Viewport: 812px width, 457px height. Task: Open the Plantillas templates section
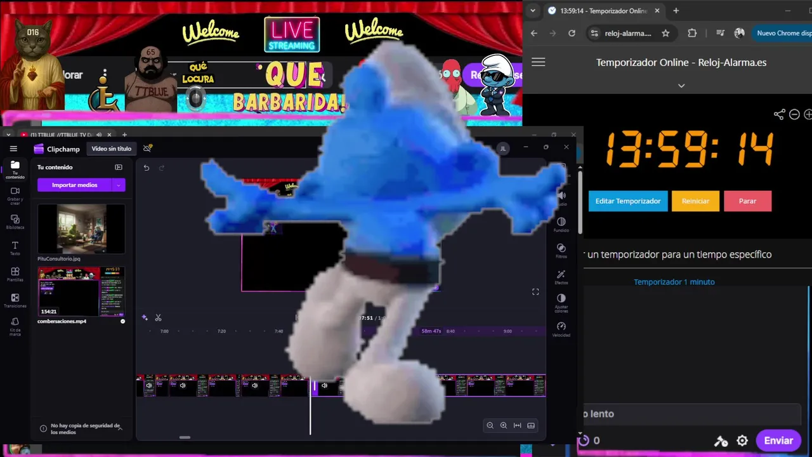pyautogui.click(x=15, y=275)
